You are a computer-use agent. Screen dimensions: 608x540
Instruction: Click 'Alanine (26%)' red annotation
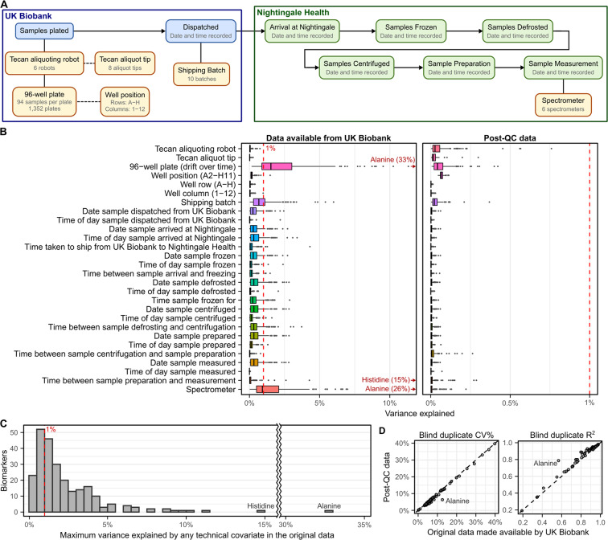pos(387,389)
